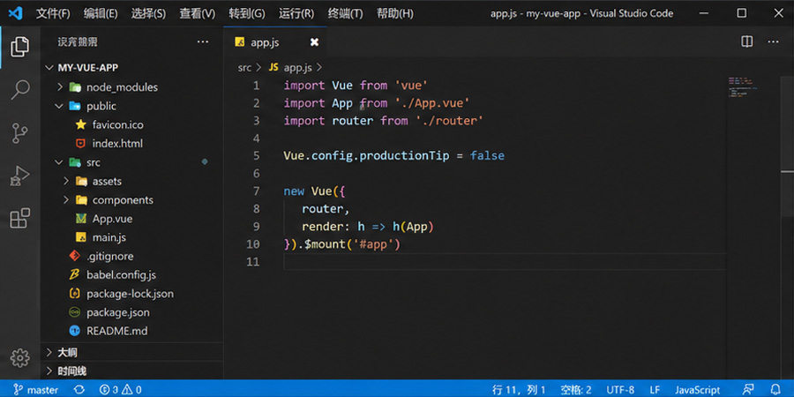Click the sync changes icon in status bar
This screenshot has height=397, width=794.
click(79, 389)
